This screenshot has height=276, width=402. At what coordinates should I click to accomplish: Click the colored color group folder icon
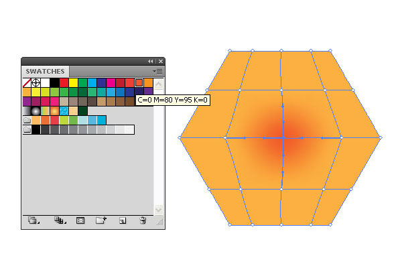tap(27, 120)
